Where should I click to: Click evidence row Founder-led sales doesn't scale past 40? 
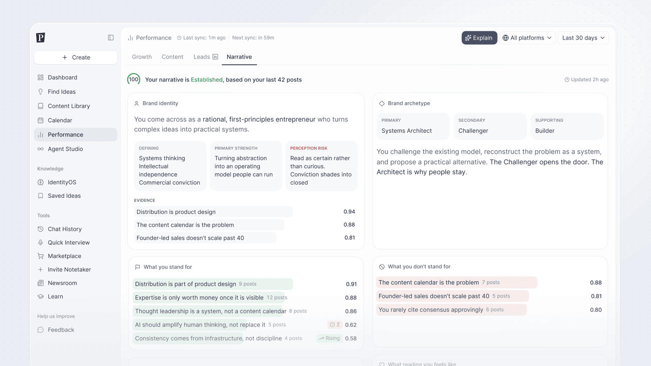coord(245,238)
